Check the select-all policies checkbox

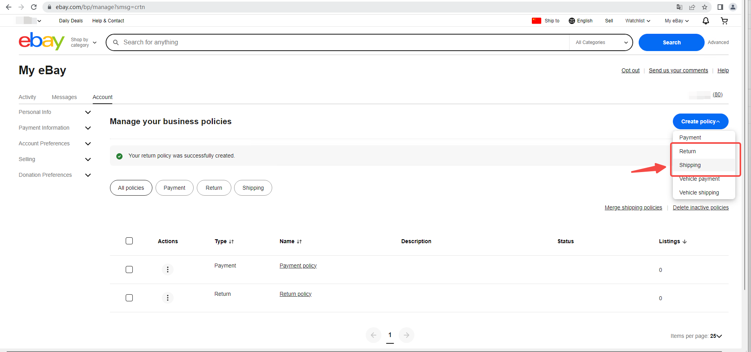pos(129,241)
